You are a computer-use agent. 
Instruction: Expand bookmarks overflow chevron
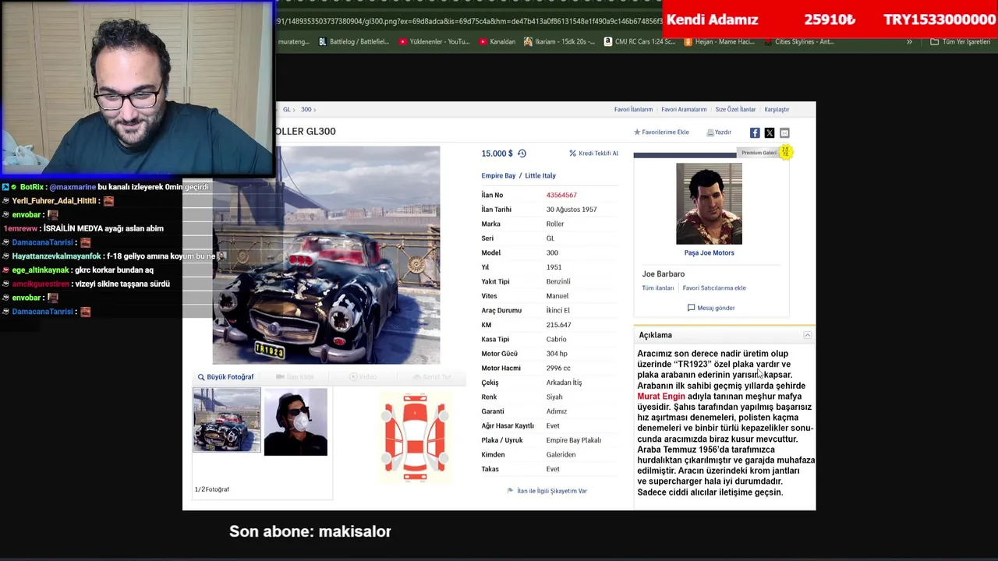(x=909, y=42)
